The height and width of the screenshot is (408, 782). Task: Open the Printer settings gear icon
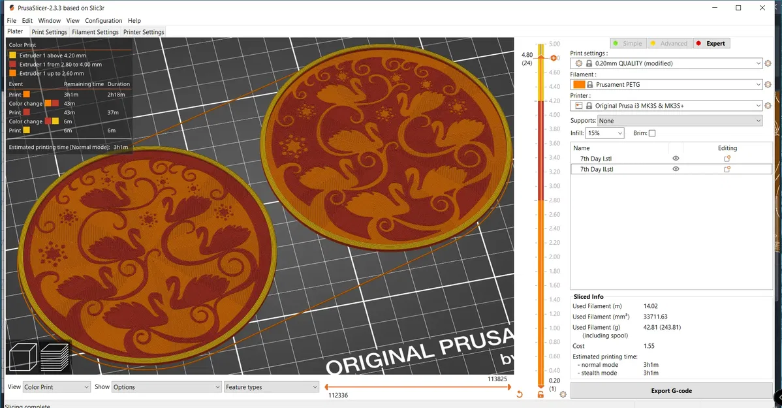[x=768, y=106]
